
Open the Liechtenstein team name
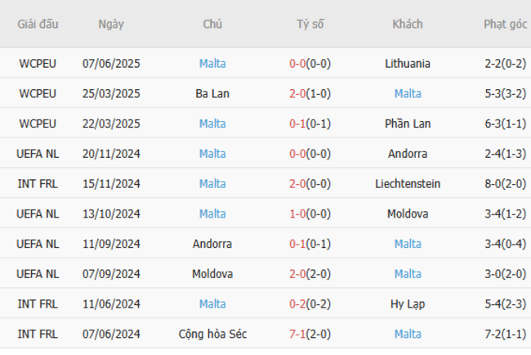408,183
